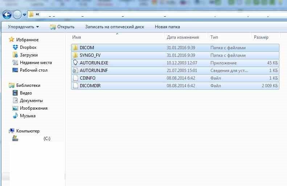Open the Документы library
This screenshot has width=287, height=186.
point(31,101)
